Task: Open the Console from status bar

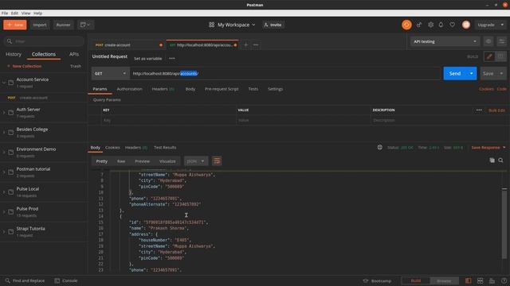Action: (66, 280)
